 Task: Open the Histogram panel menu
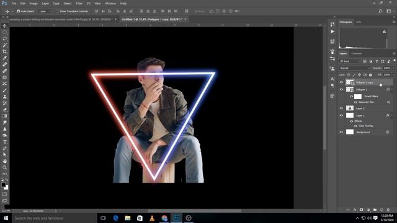point(394,22)
